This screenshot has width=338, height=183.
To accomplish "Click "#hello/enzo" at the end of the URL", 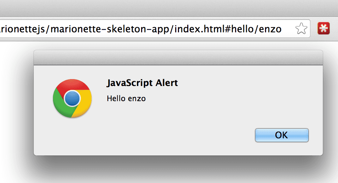I will [253, 29].
